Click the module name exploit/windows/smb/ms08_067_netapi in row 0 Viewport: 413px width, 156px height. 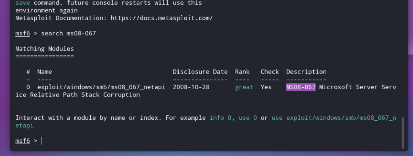click(101, 88)
